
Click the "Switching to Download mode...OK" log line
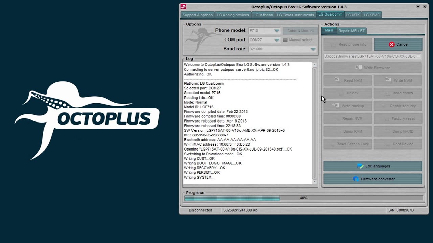click(213, 154)
